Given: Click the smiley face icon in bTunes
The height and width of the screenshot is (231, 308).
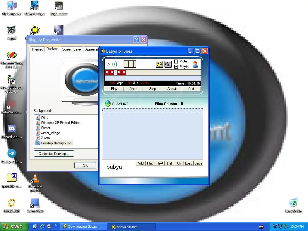Looking at the screenshot, I should point(159,64).
